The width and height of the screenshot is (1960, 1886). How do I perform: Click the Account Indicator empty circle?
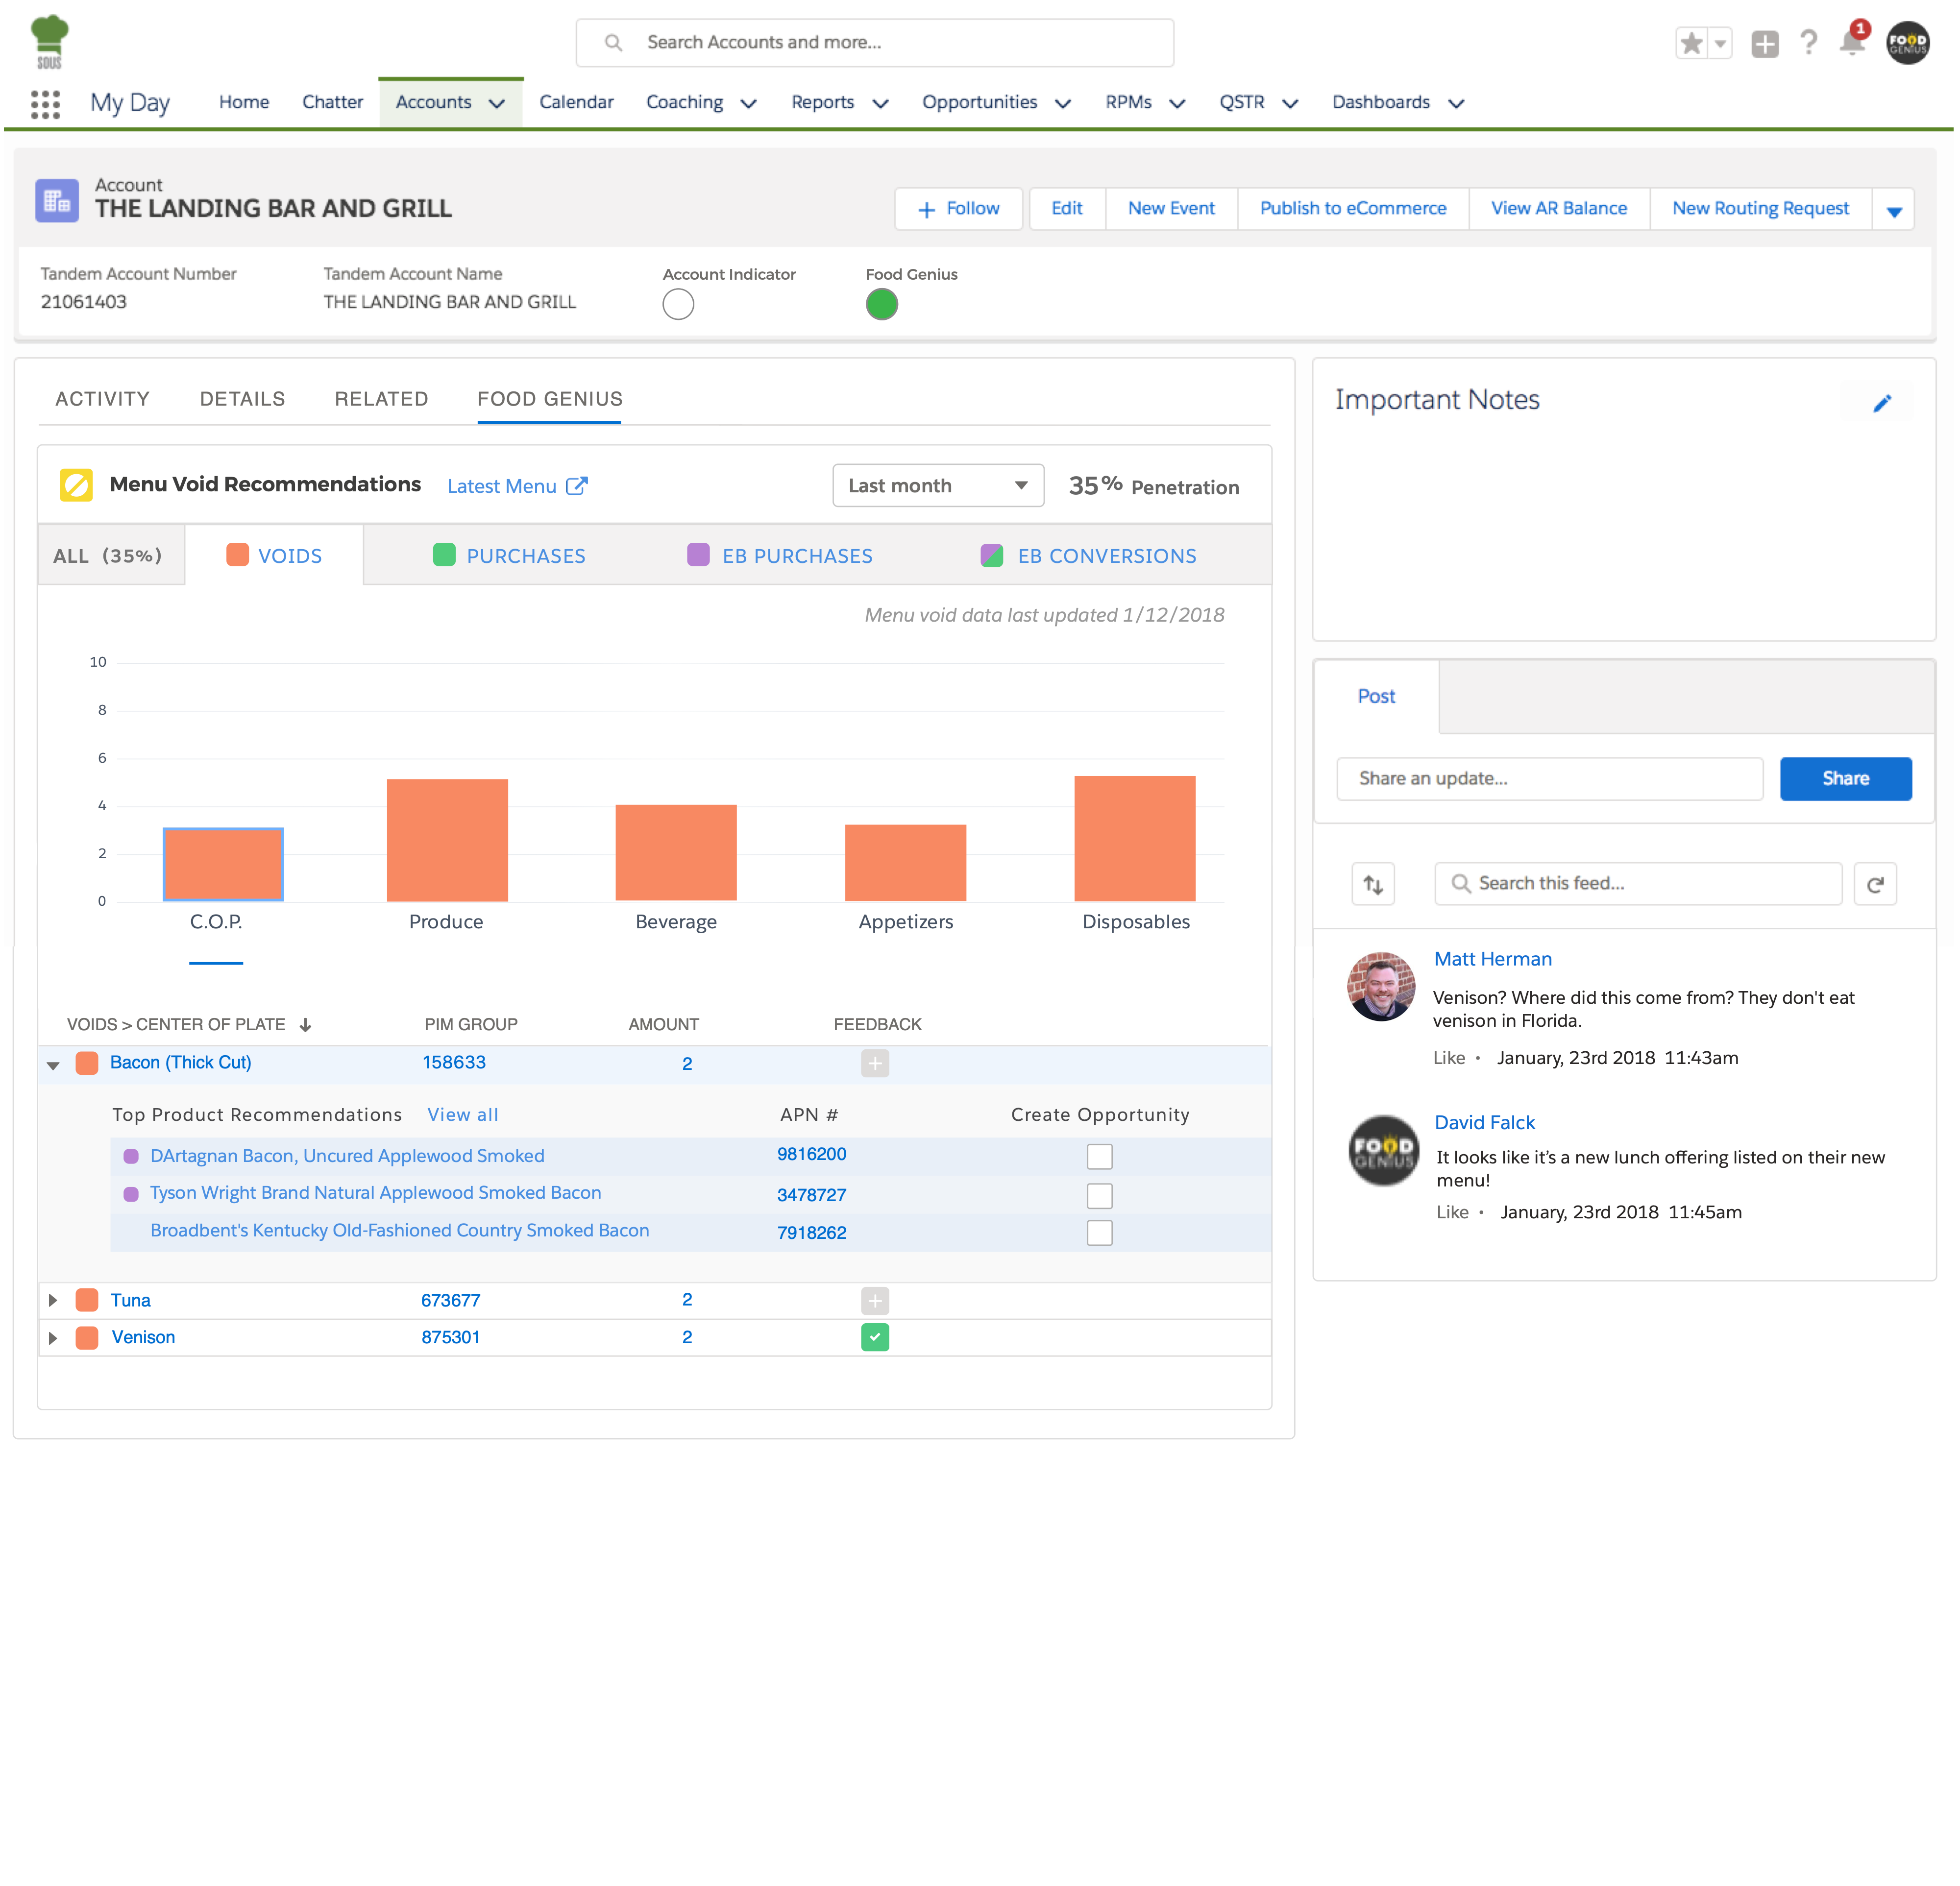click(x=678, y=304)
